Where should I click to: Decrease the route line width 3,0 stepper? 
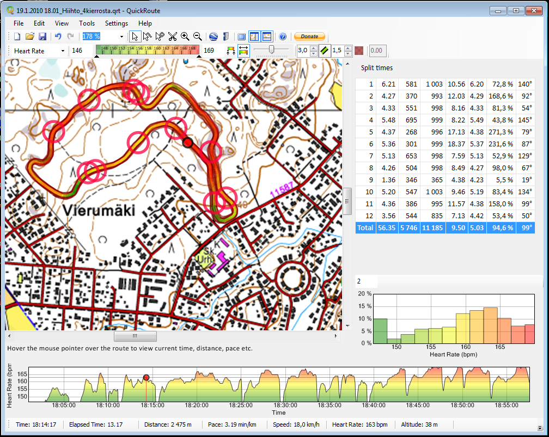click(314, 53)
